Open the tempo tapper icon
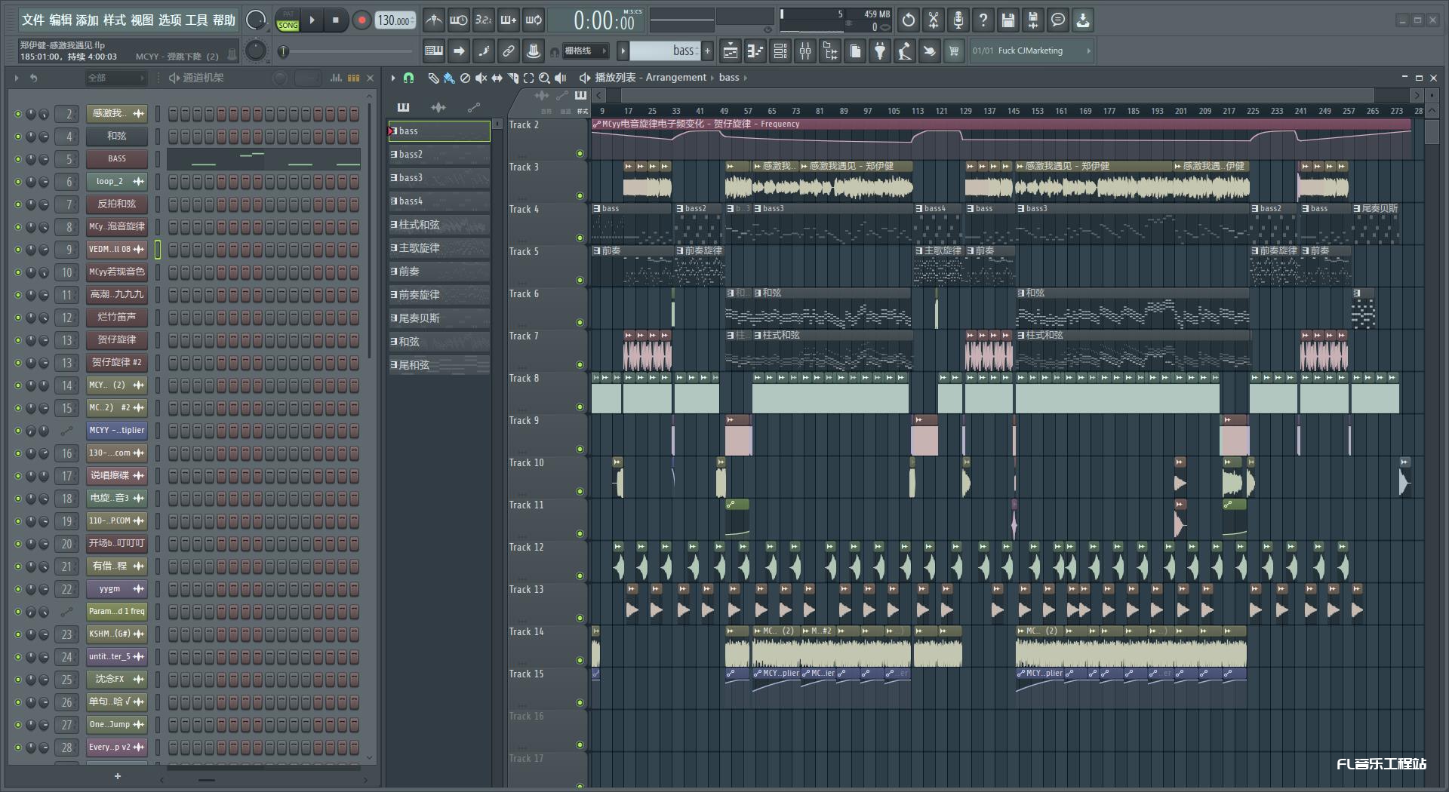 [x=905, y=51]
